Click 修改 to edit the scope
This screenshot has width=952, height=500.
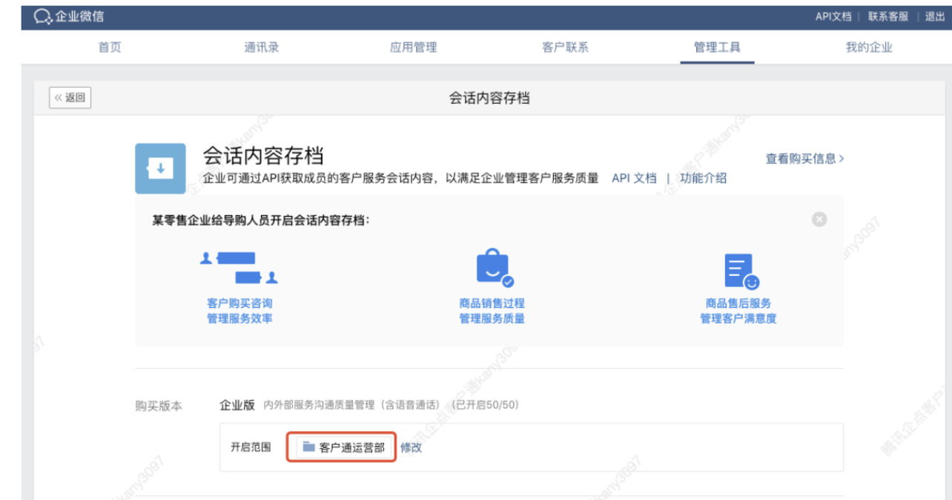(x=411, y=447)
